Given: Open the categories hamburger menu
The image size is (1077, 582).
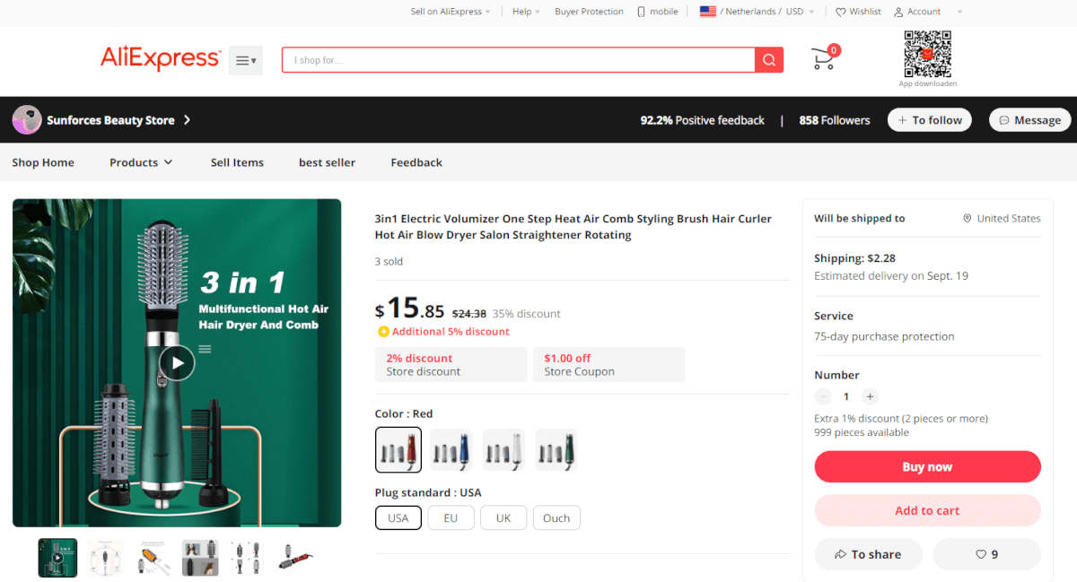Looking at the screenshot, I should coord(245,60).
